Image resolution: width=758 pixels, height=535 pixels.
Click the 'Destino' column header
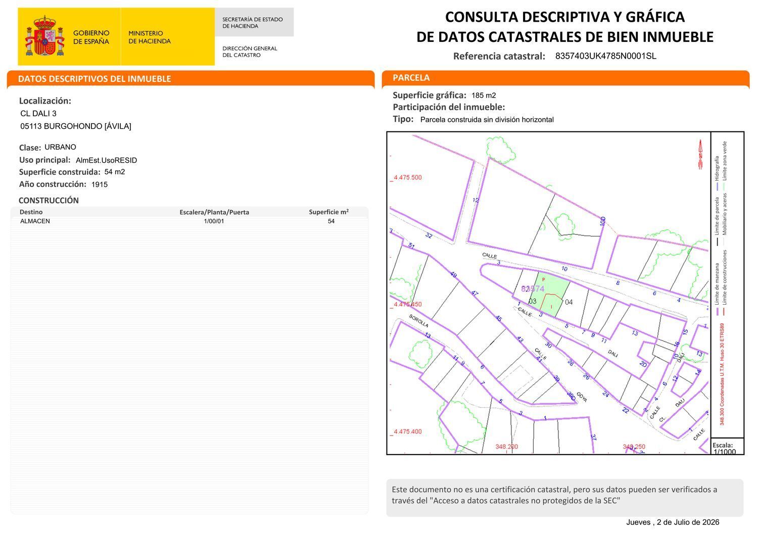coord(31,212)
